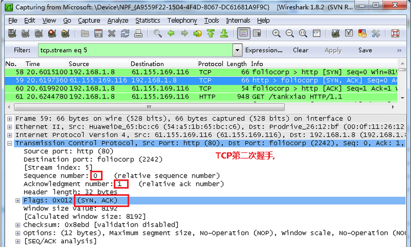Expand the Checksum: 0x8ebd row
This screenshot has width=411, height=247.
[18, 225]
